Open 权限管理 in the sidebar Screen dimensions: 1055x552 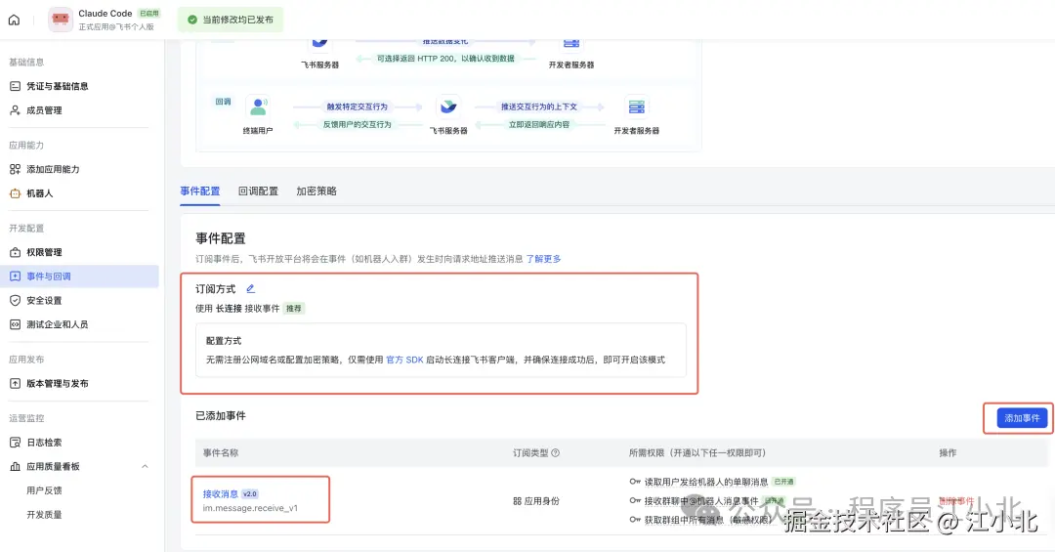point(44,252)
